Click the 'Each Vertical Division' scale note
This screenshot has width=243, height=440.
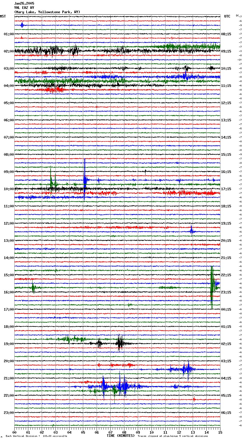[36, 436]
